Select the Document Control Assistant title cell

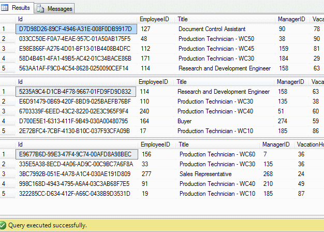coord(212,29)
